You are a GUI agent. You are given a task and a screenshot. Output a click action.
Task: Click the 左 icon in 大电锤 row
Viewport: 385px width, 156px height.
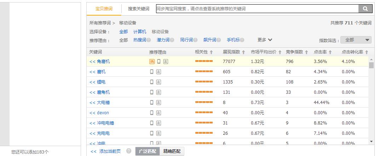[159, 103]
